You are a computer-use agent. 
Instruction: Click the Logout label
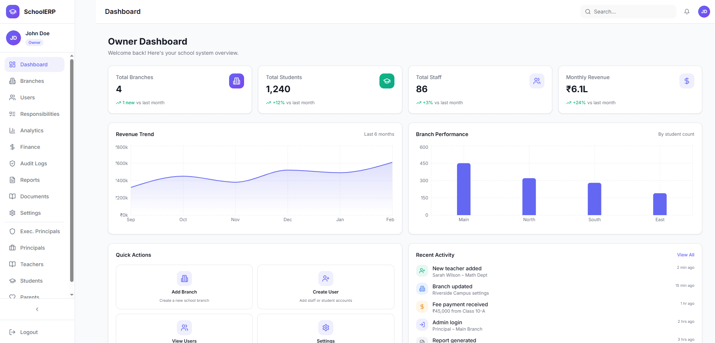click(29, 332)
